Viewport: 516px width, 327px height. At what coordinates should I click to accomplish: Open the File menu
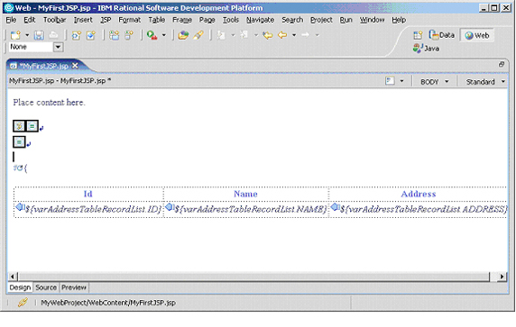(x=11, y=20)
